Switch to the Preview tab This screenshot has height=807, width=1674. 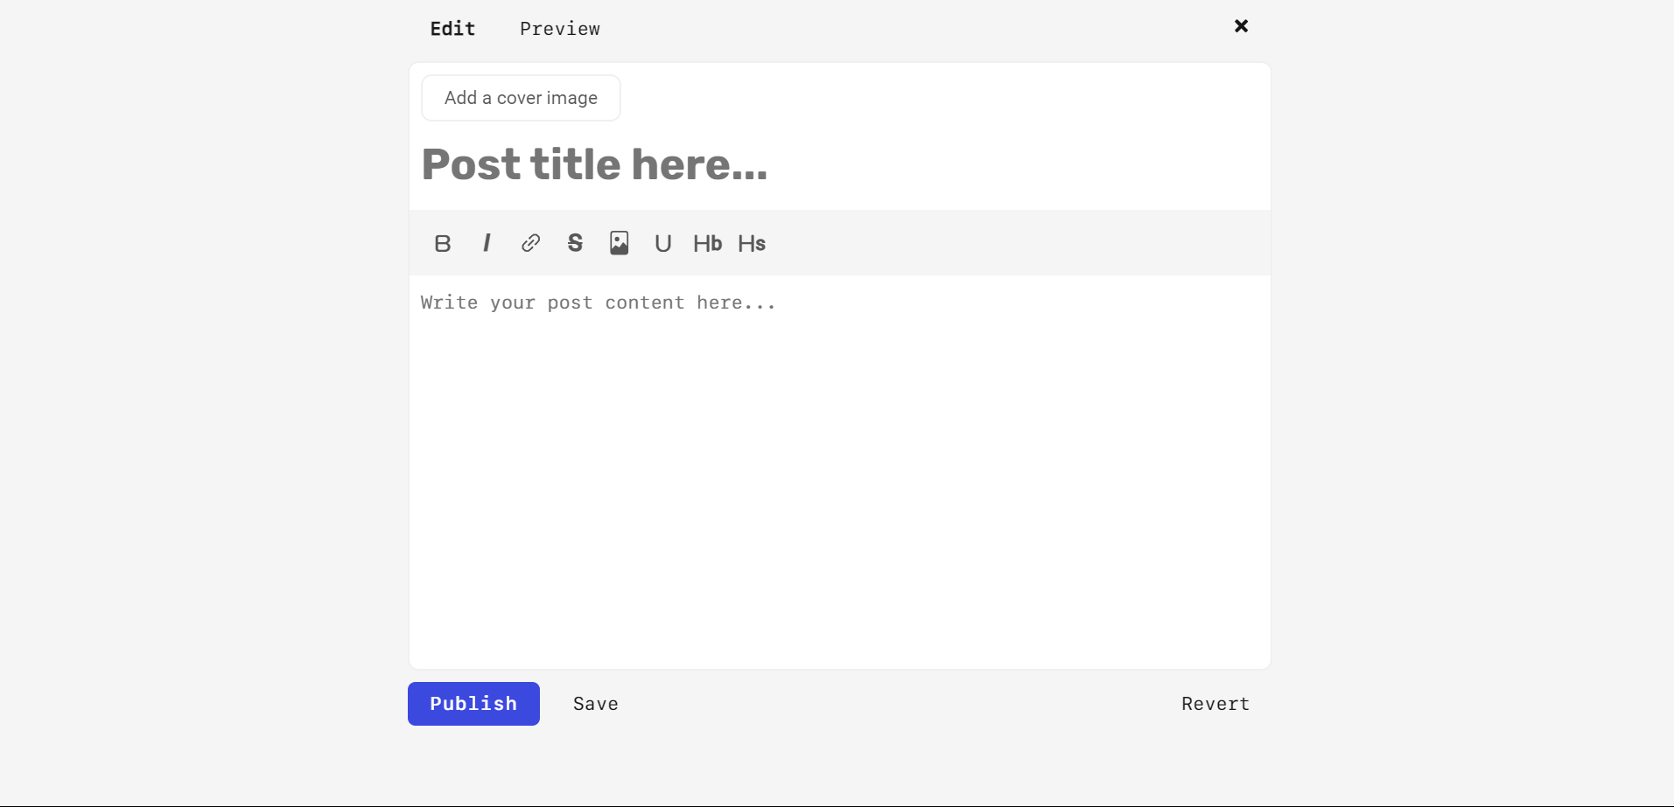[560, 29]
